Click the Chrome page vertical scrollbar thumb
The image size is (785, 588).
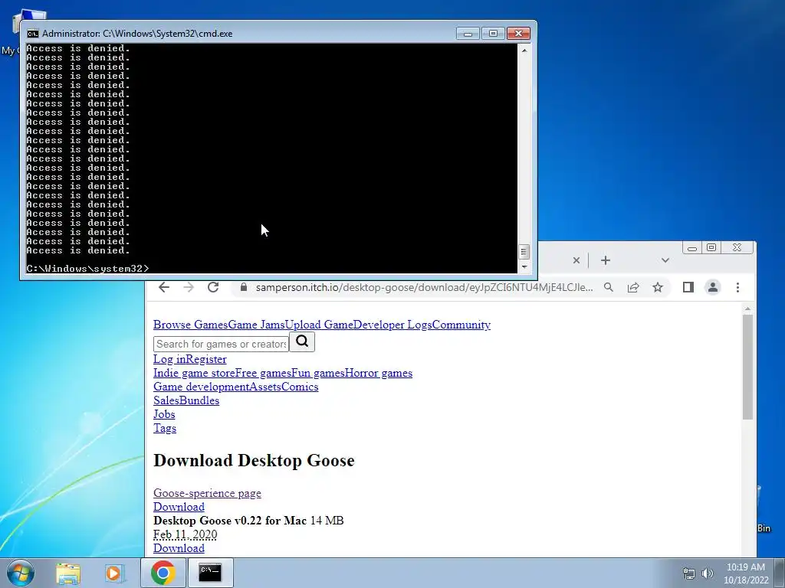pos(747,367)
